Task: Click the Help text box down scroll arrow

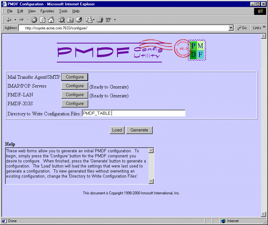Action: tap(151, 181)
